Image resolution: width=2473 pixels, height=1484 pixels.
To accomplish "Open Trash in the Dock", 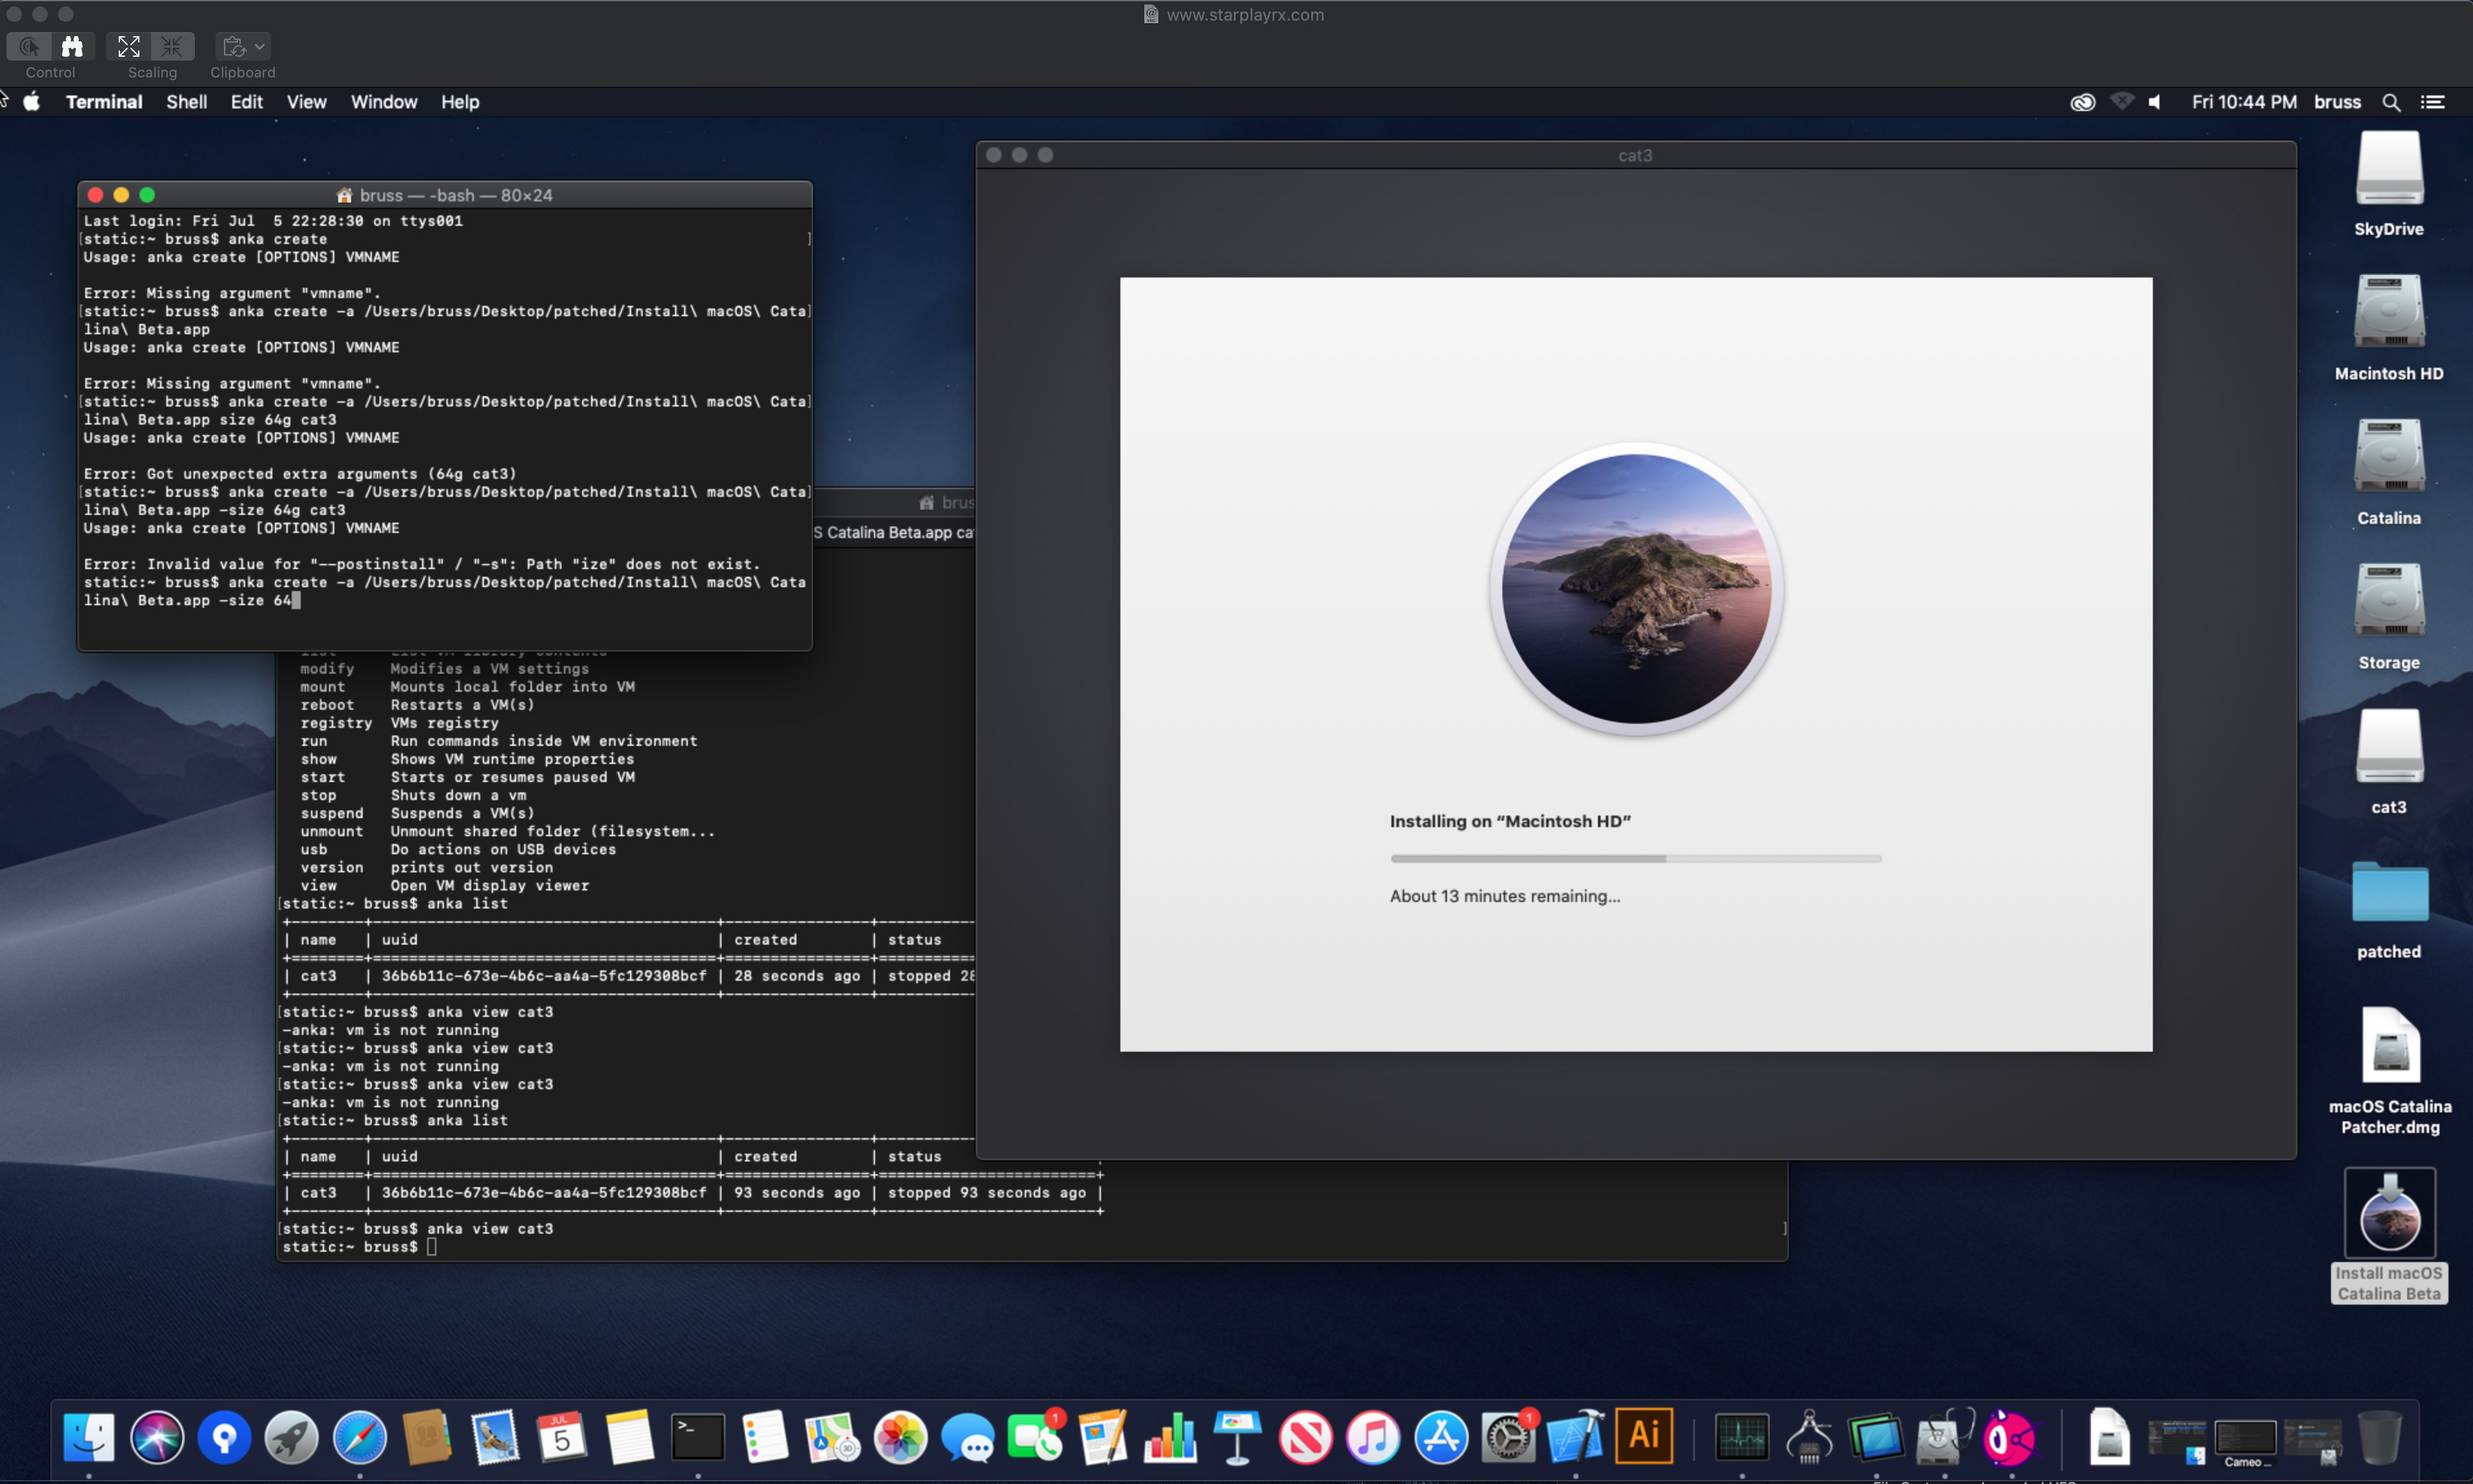I will [x=2380, y=1438].
